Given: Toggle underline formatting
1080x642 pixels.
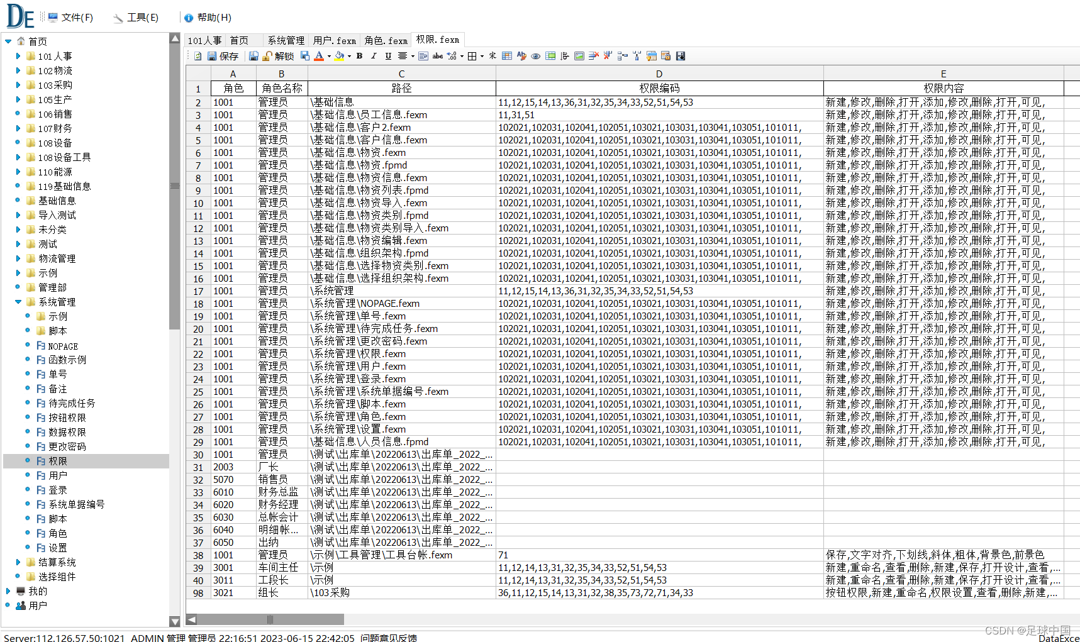Looking at the screenshot, I should tap(388, 56).
